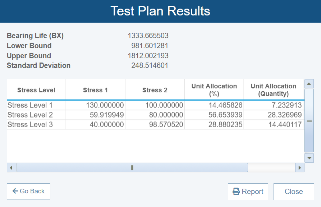Click the Unit Allocation (Quantity) header
Viewport: 321px width, 207px height.
[x=273, y=90]
